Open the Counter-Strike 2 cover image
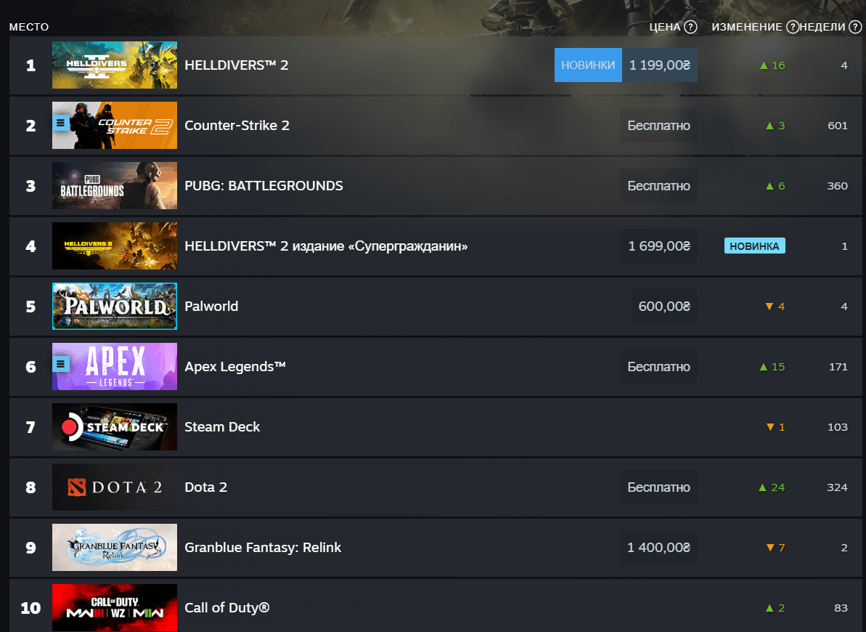This screenshot has width=866, height=632. click(x=115, y=126)
